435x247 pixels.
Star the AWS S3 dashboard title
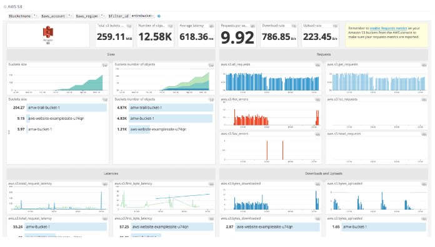(x=5, y=6)
